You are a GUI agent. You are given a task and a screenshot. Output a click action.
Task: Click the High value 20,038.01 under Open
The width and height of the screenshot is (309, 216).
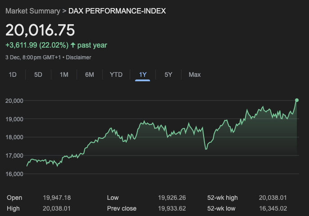tap(57, 208)
